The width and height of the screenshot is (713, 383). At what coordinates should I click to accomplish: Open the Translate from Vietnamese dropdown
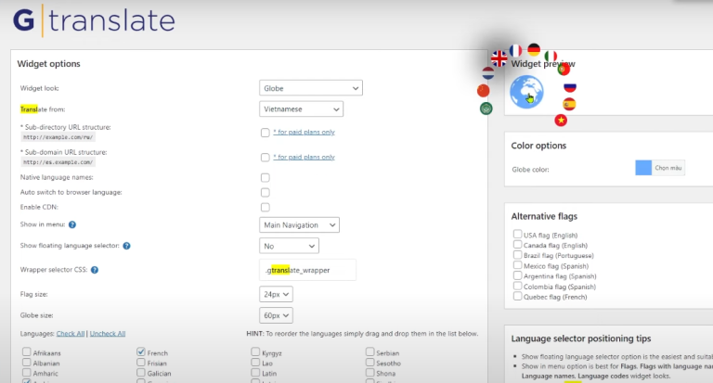click(301, 109)
